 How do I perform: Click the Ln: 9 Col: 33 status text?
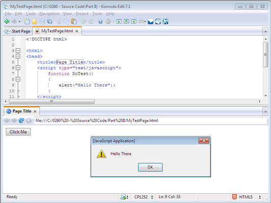[x=169, y=197]
